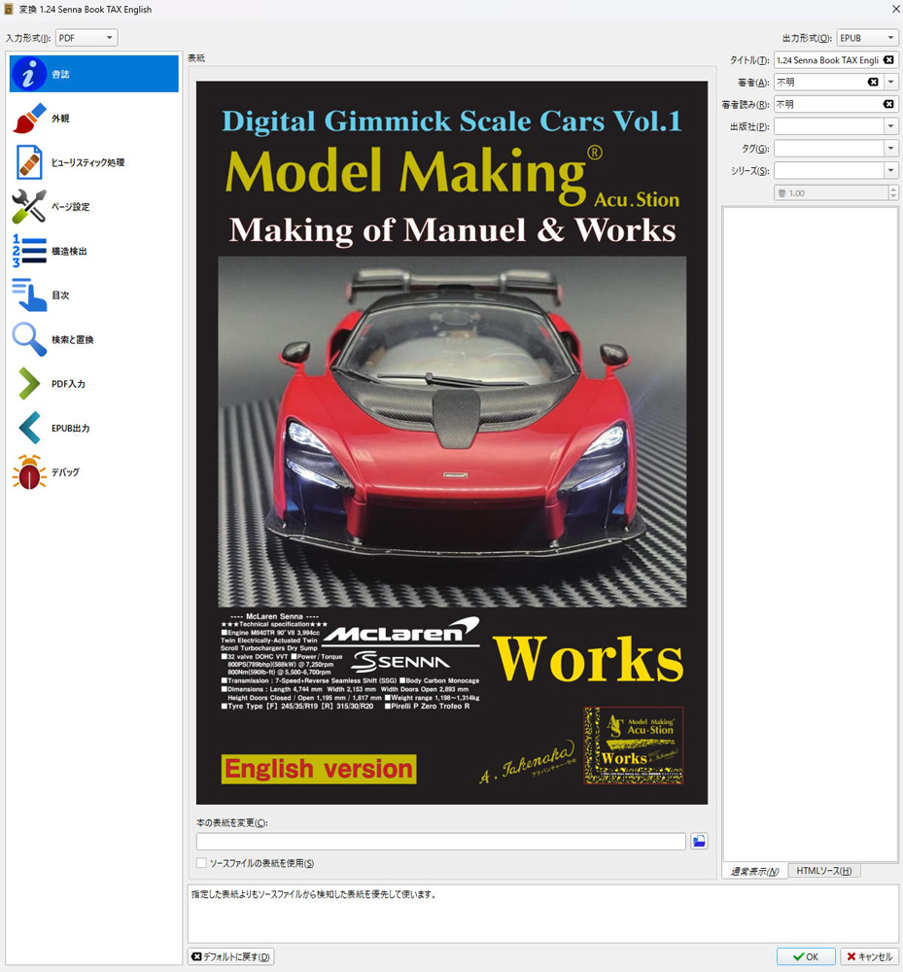The image size is (903, 972).
Task: Enable ソースファイルの表紙を使用 checkbox
Action: pyautogui.click(x=201, y=863)
